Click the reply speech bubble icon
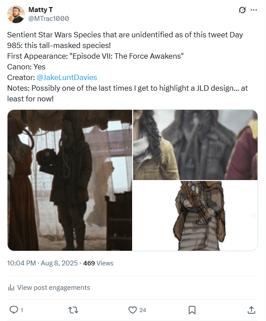Screen dimensions: 266x321 pos(13,310)
